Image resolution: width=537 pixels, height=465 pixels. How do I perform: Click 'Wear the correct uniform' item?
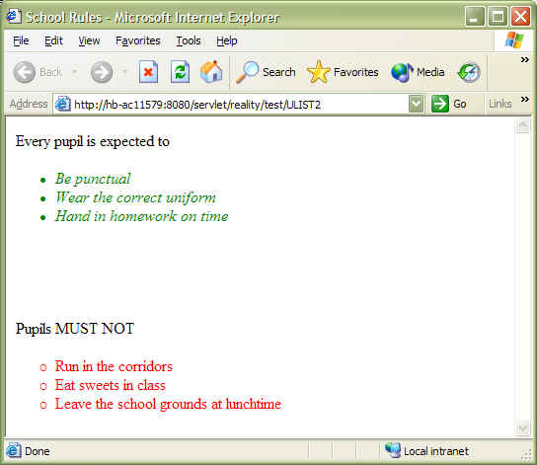(135, 197)
